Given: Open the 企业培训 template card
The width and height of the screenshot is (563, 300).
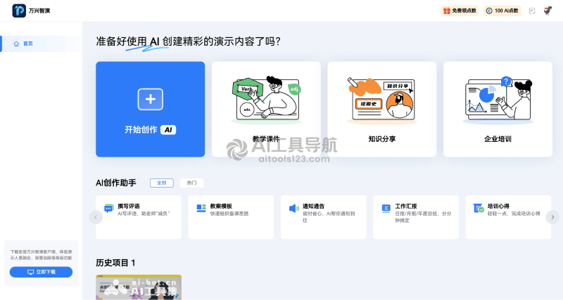Looking at the screenshot, I should tap(498, 110).
